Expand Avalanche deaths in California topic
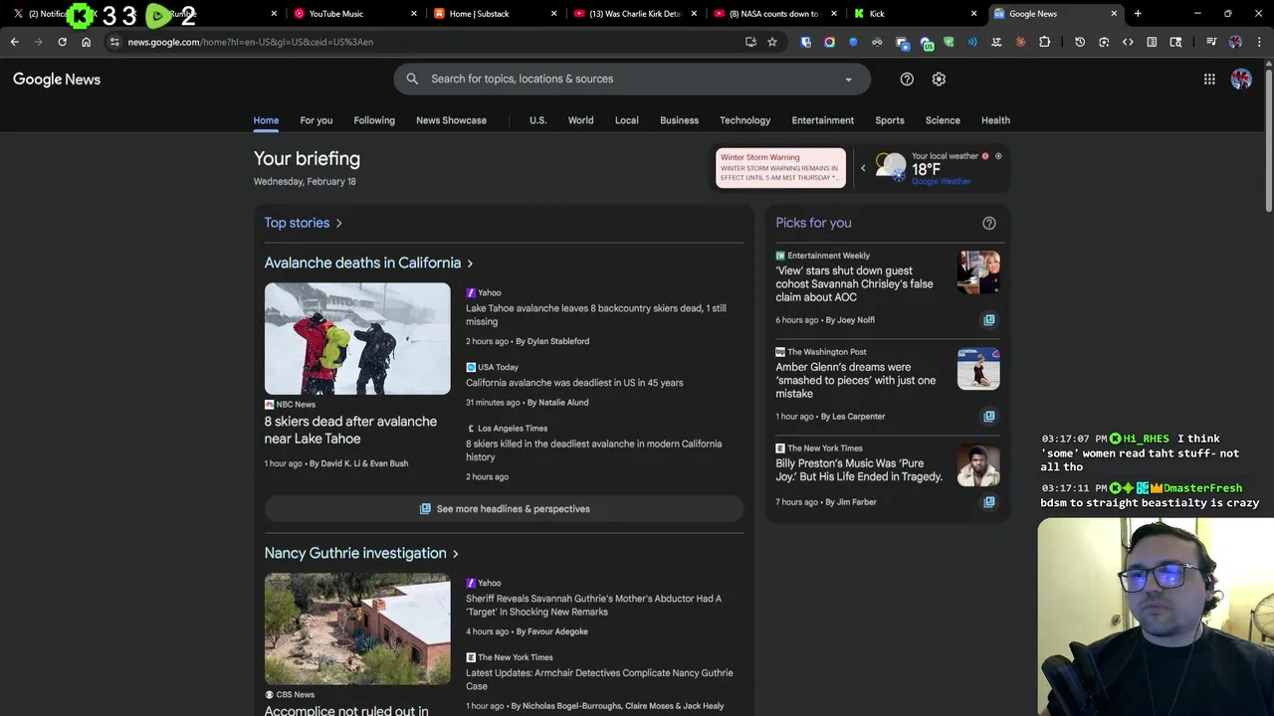Image resolution: width=1274 pixels, height=716 pixels. (368, 263)
